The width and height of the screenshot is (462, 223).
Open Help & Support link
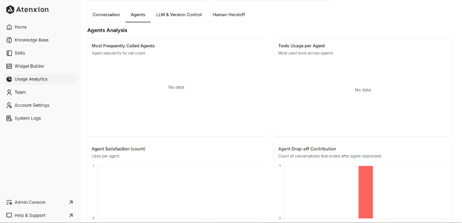[40, 215]
